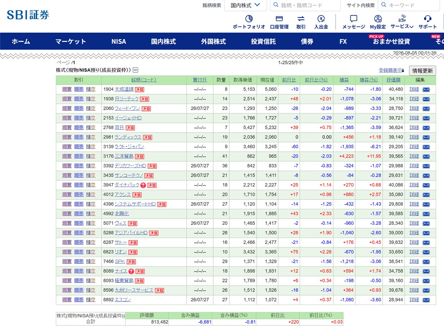Click the envelope icon for 6823 リオン
The height and width of the screenshot is (332, 444).
[426, 252]
